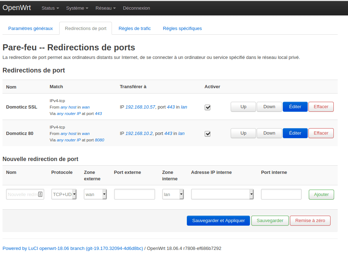Open the Réseau menu
This screenshot has width=348, height=256.
coord(106,8)
